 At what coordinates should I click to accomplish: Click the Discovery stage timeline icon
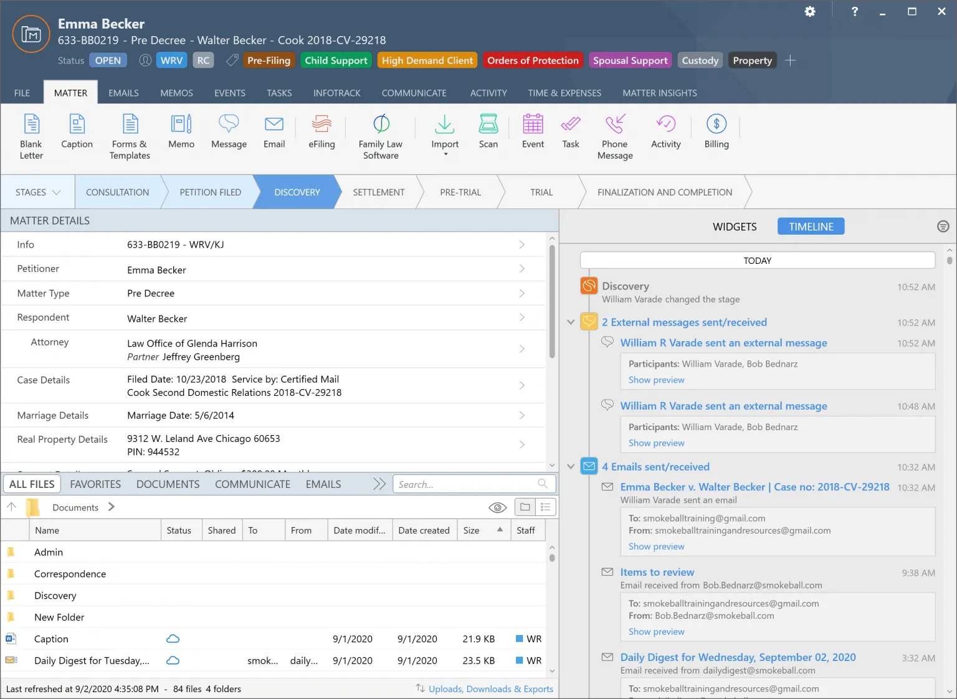(x=589, y=286)
